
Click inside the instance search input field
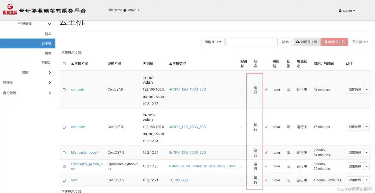(x=251, y=42)
